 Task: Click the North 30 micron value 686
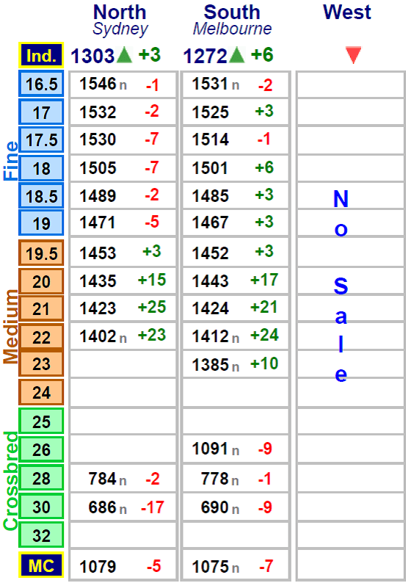coord(102,507)
